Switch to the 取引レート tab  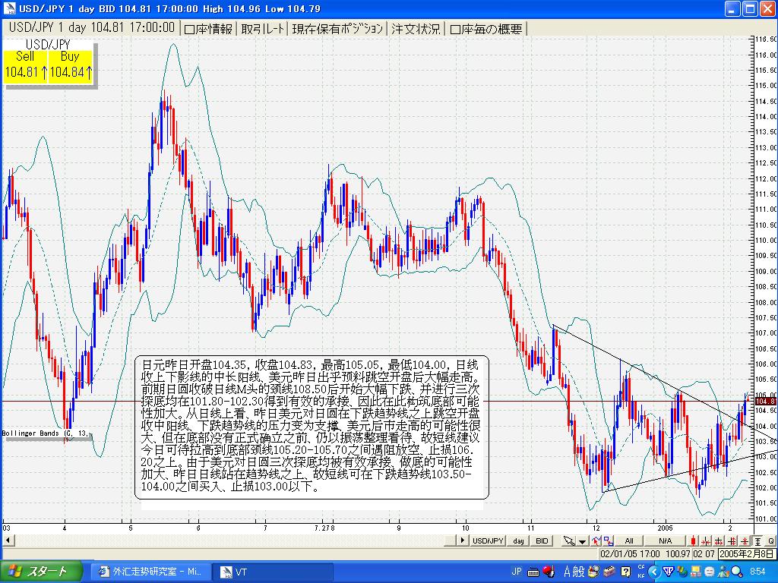[263, 29]
